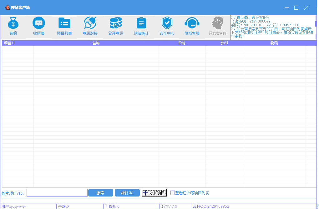Open the 安全中心 shield icon

[167, 23]
